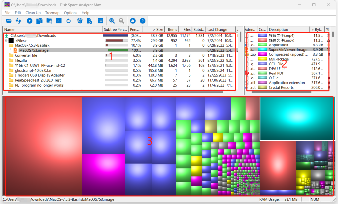Click the cyan SuperFileViewer-Image color swatch
Viewport: 338px width, 204px height.
[262, 49]
